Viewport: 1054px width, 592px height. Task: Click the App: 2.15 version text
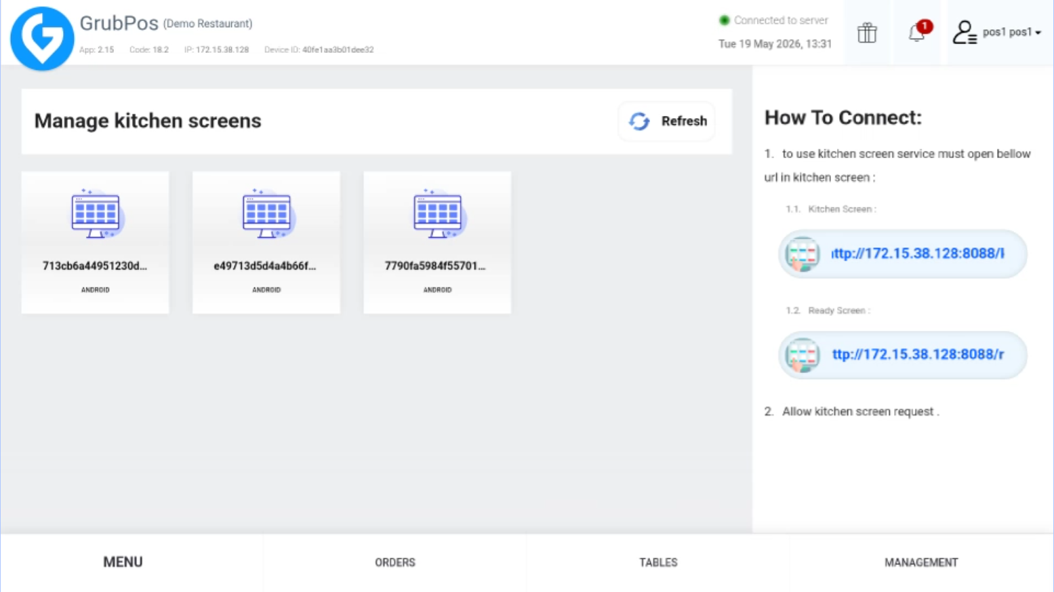tap(96, 50)
